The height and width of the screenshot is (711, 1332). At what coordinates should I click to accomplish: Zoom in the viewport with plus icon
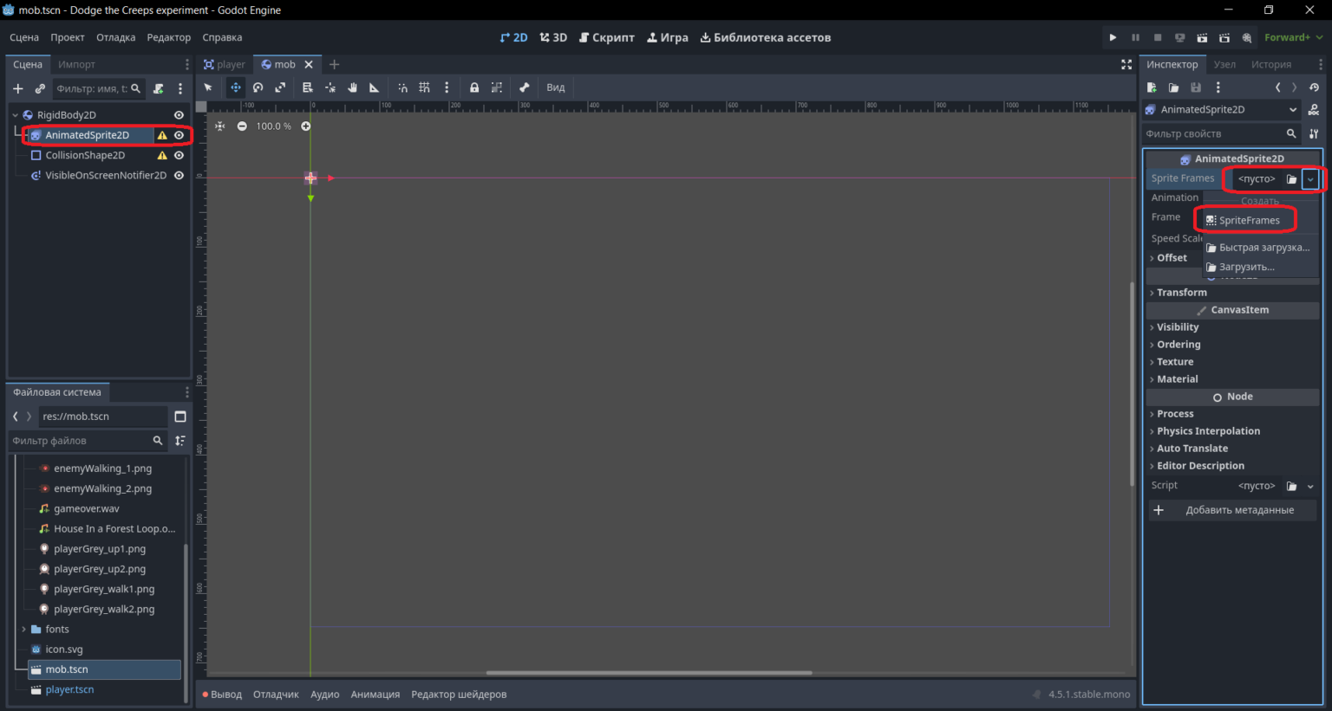click(305, 126)
